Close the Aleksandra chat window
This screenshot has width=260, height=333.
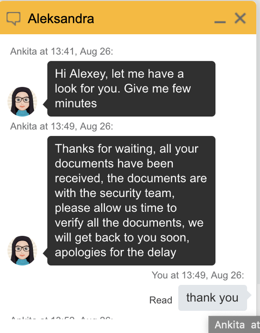click(x=240, y=18)
